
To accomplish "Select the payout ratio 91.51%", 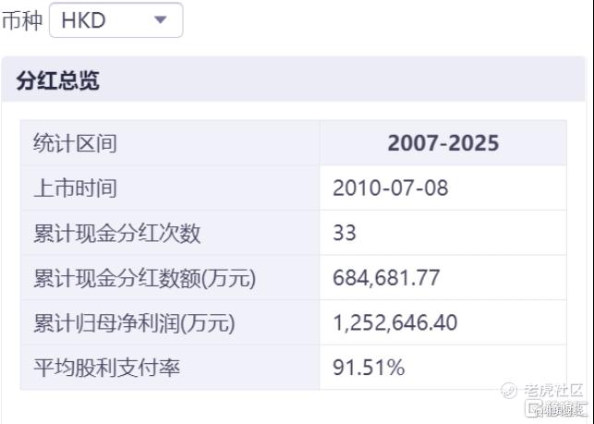I will 369,368.
